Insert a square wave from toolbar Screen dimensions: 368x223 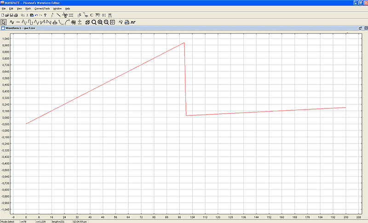tap(30, 22)
